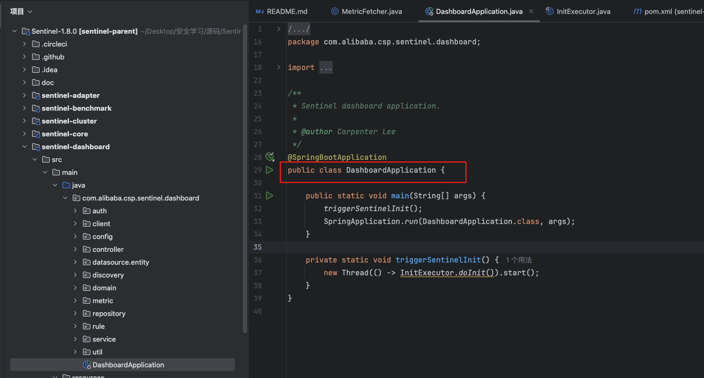This screenshot has width=704, height=378.
Task: Expand the .idea folder
Action: click(x=25, y=70)
